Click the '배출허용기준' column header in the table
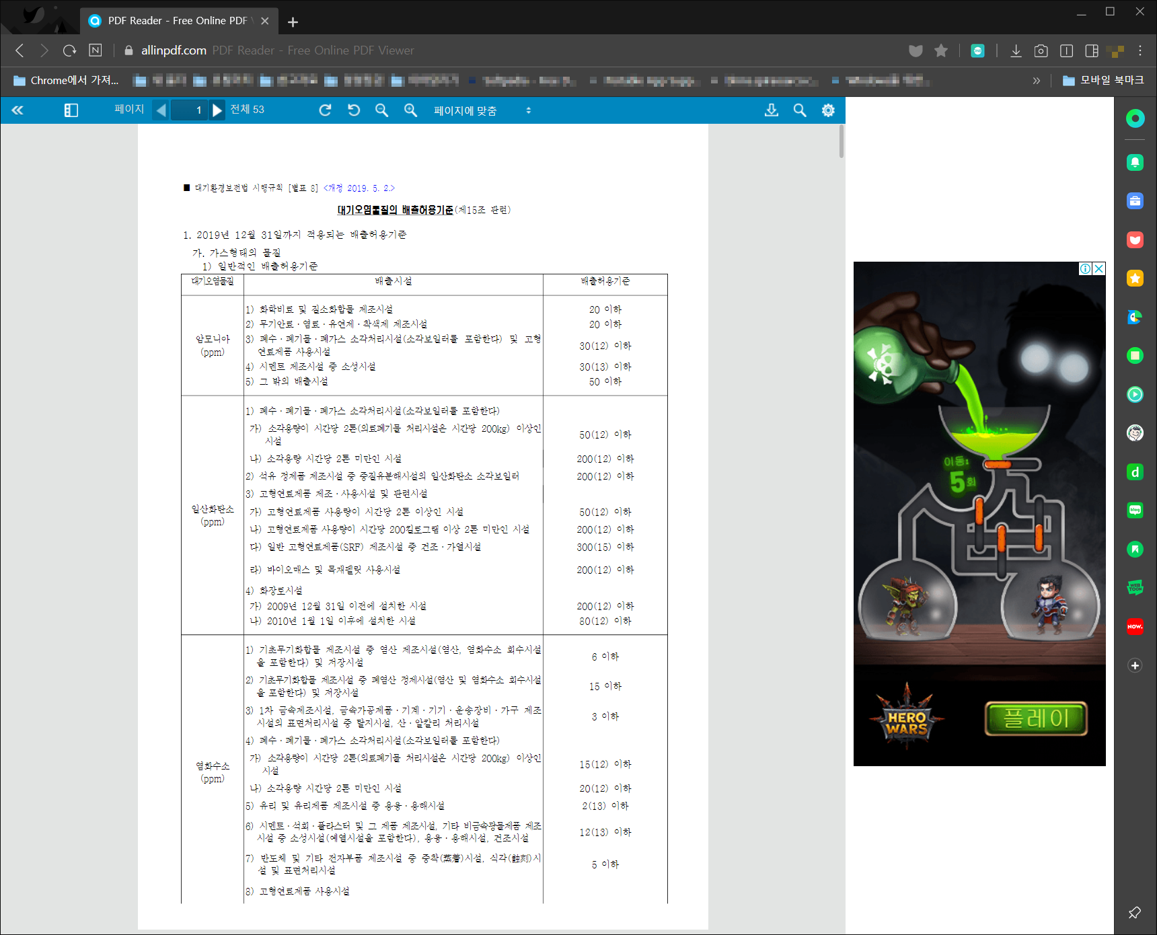The height and width of the screenshot is (935, 1157). [x=605, y=281]
